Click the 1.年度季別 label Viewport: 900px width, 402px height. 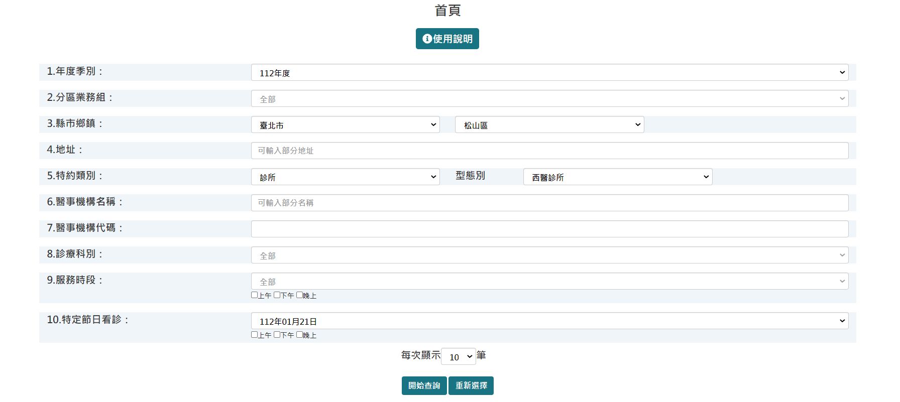[x=75, y=71]
